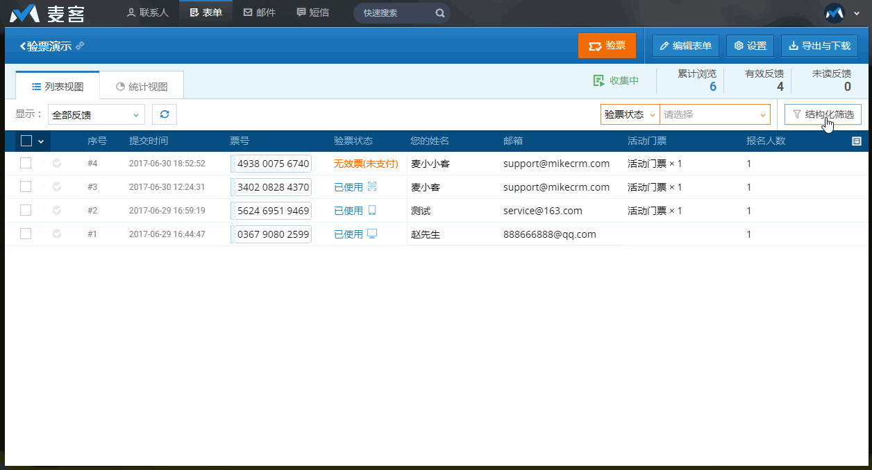
Task: Click the QR scan icon in row #3
Action: 372,186
